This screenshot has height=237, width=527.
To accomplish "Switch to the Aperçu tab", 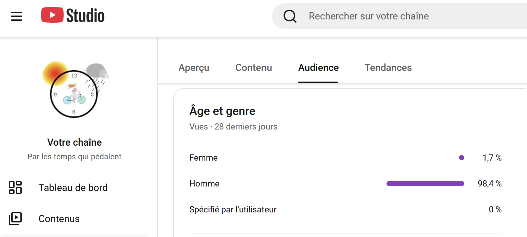I will [x=194, y=68].
